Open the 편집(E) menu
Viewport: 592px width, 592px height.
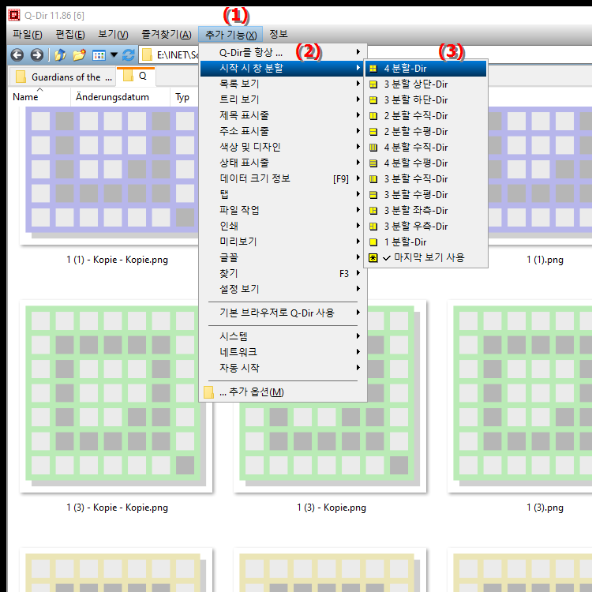(70, 35)
